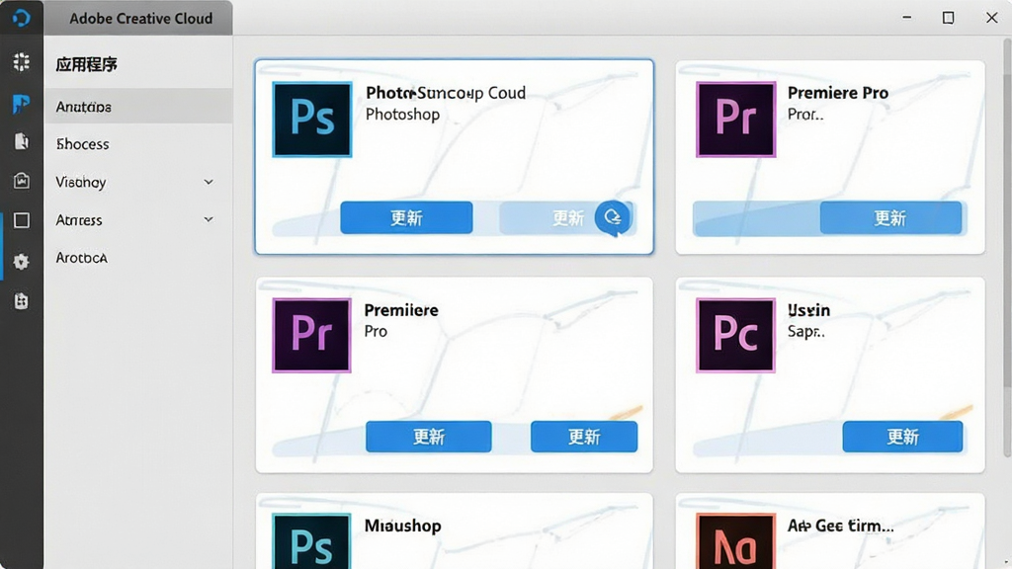Select the blue flag sidebar icon
Screen dimensions: 1012x569
(22, 103)
